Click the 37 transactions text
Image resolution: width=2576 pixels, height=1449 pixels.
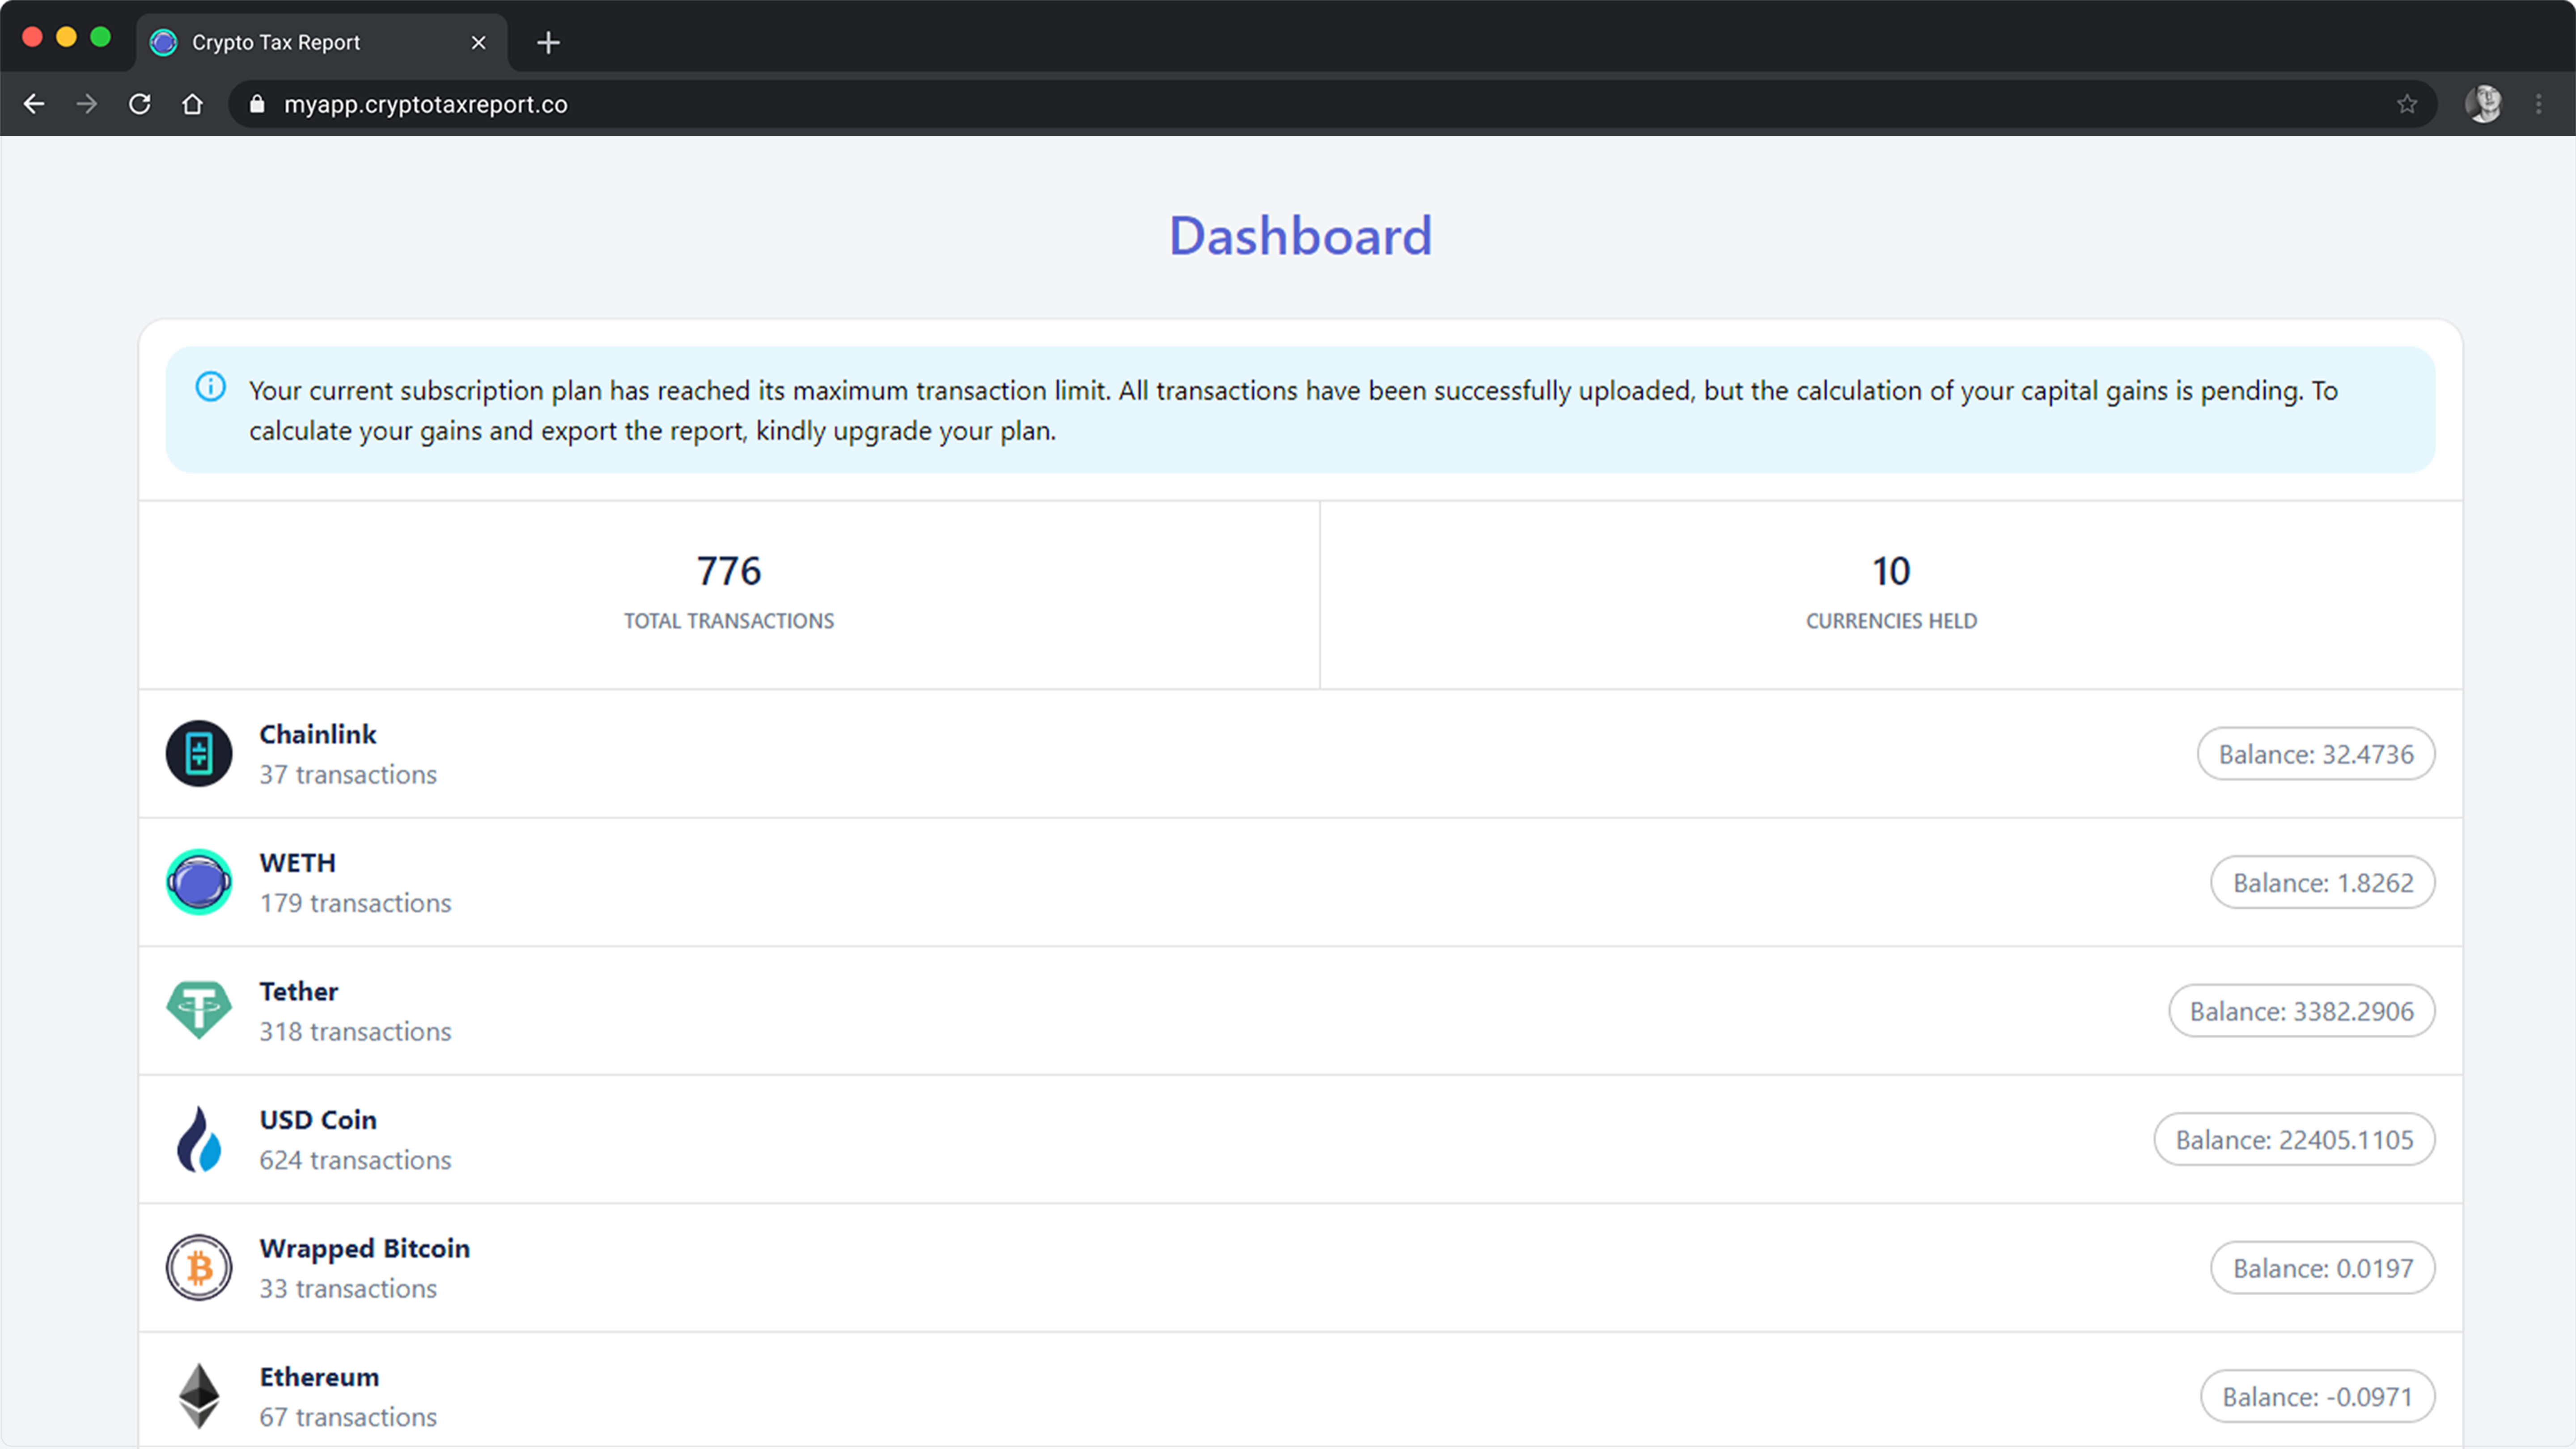348,775
